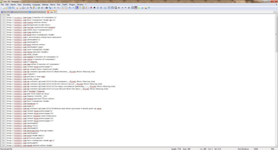278x150 pixels.
Task: Click line ending 'man-with-hand-on-chin/'
Action: [x=28, y=94]
